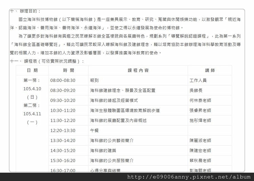Click the 蔡秋晨老師 instructor cell

210,160
